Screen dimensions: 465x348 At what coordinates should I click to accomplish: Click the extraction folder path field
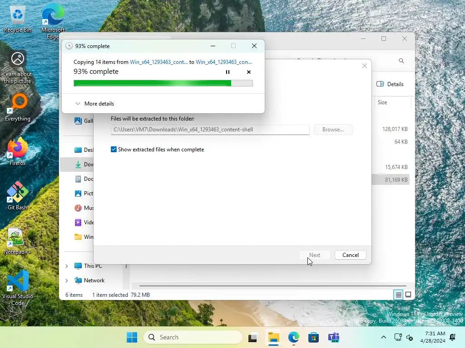pos(210,130)
